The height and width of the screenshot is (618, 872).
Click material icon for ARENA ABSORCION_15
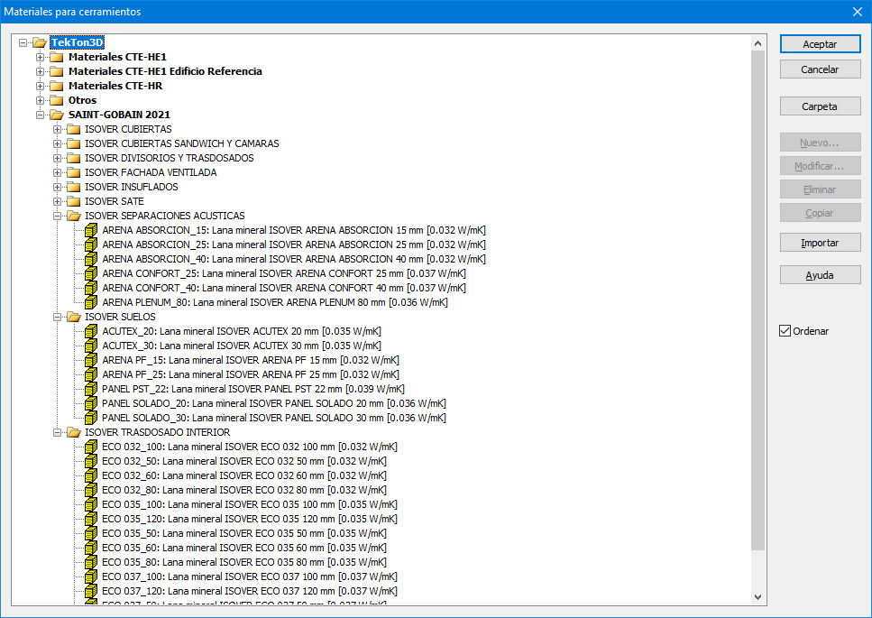91,230
